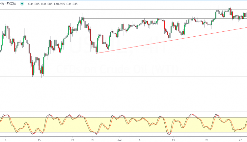Image resolution: width=247 pixels, height=142 pixels.
Task: Click date 27 on the time axis
Action: (x=240, y=140)
